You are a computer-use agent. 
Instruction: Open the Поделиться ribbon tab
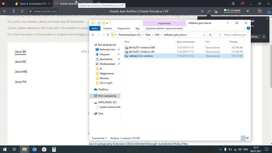coord(124,28)
